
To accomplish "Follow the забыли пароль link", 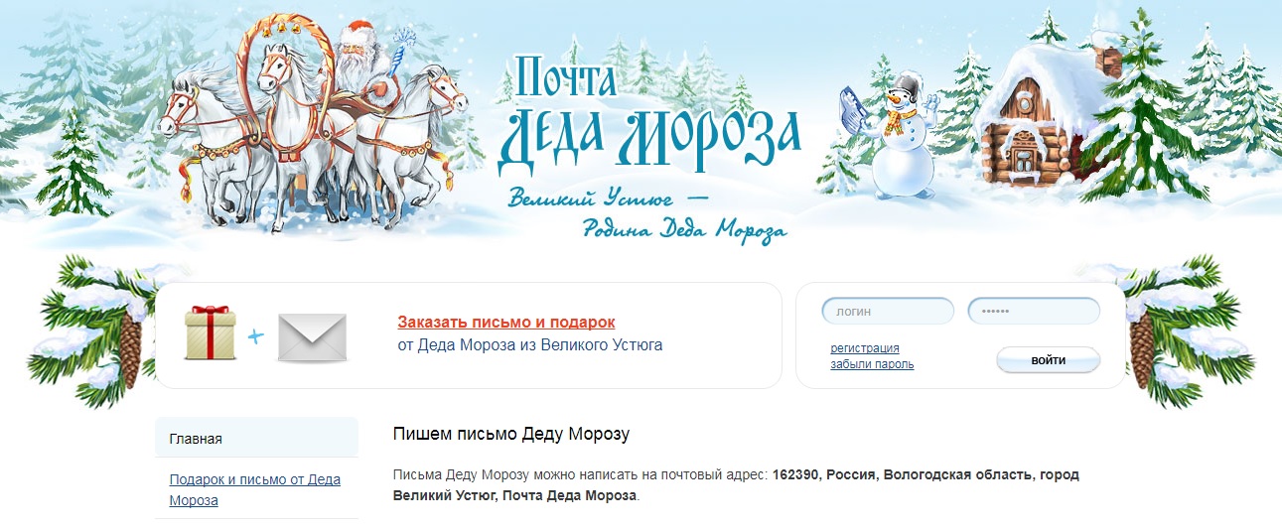I will coord(872,364).
